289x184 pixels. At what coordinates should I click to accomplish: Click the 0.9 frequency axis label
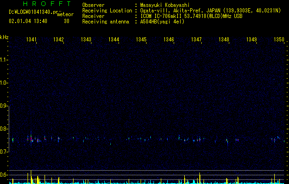(x=4, y=106)
